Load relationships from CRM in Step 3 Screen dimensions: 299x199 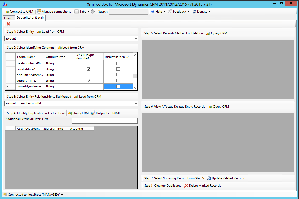pyautogui.click(x=88, y=97)
